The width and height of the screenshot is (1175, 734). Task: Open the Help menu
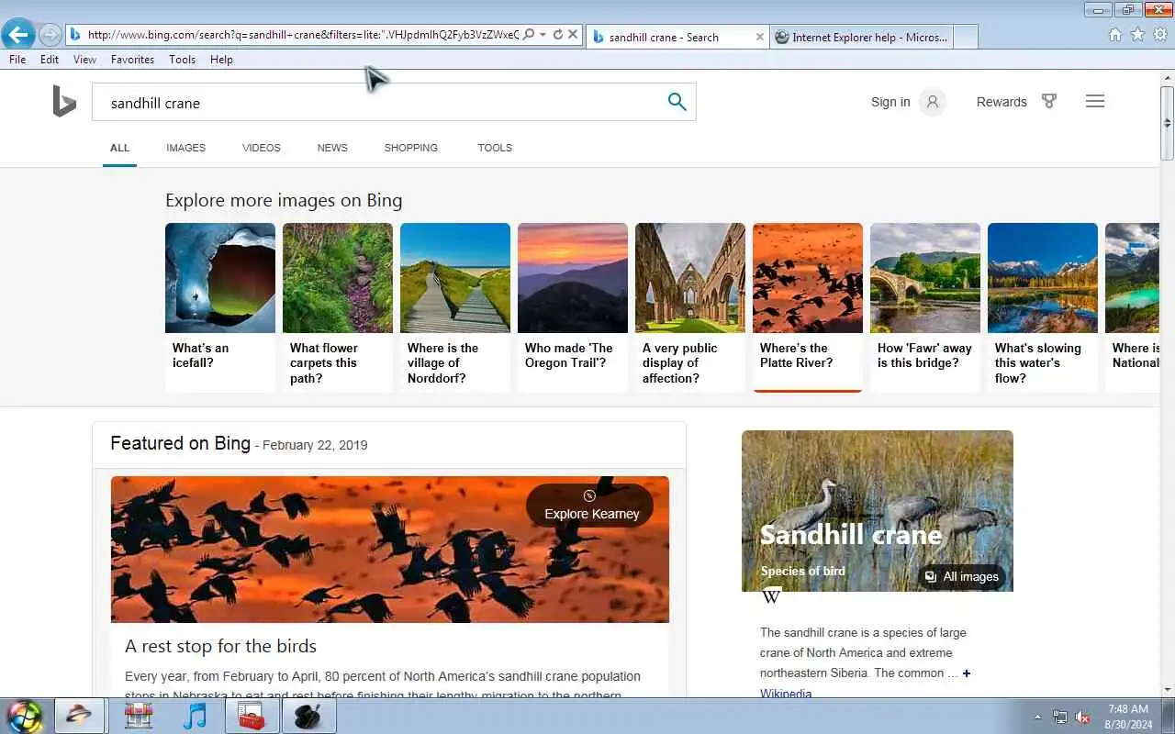point(221,60)
